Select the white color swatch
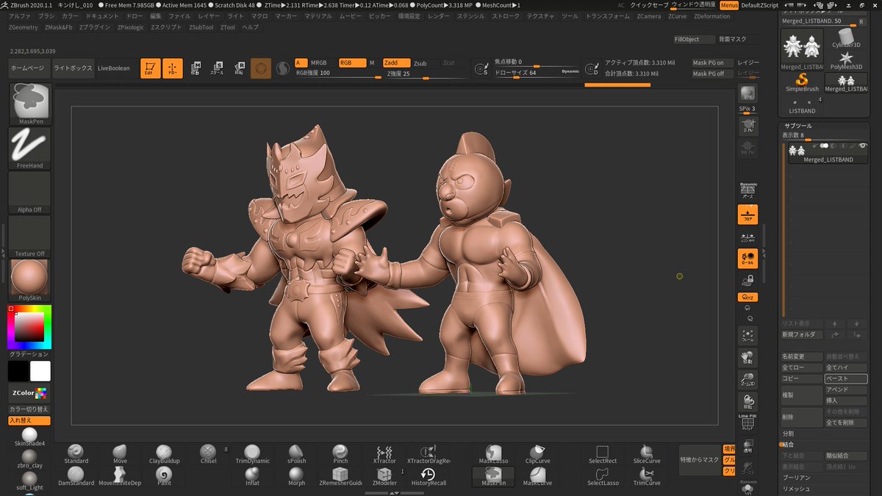The image size is (882, 496). tap(40, 371)
